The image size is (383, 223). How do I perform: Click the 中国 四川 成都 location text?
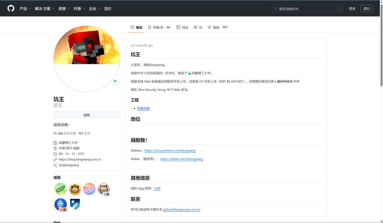pyautogui.click(x=69, y=148)
